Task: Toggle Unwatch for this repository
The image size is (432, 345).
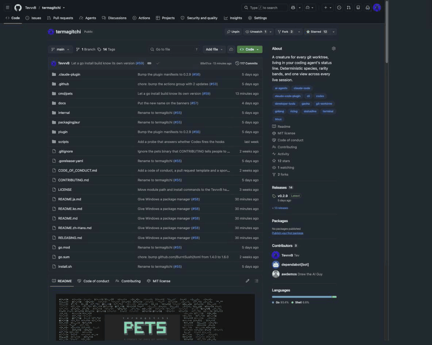Action: (x=256, y=31)
